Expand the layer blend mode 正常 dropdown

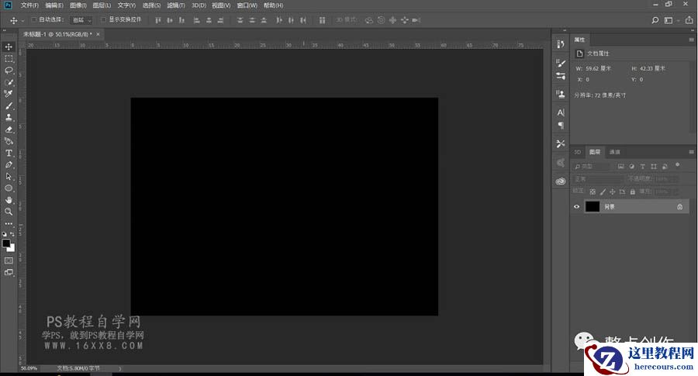[x=599, y=179]
